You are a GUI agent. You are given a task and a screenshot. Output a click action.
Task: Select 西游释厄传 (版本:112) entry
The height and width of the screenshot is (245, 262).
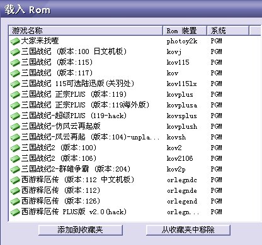coord(60,190)
